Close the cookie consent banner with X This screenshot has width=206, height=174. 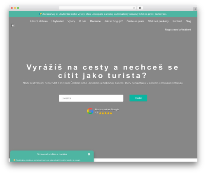click(x=89, y=154)
